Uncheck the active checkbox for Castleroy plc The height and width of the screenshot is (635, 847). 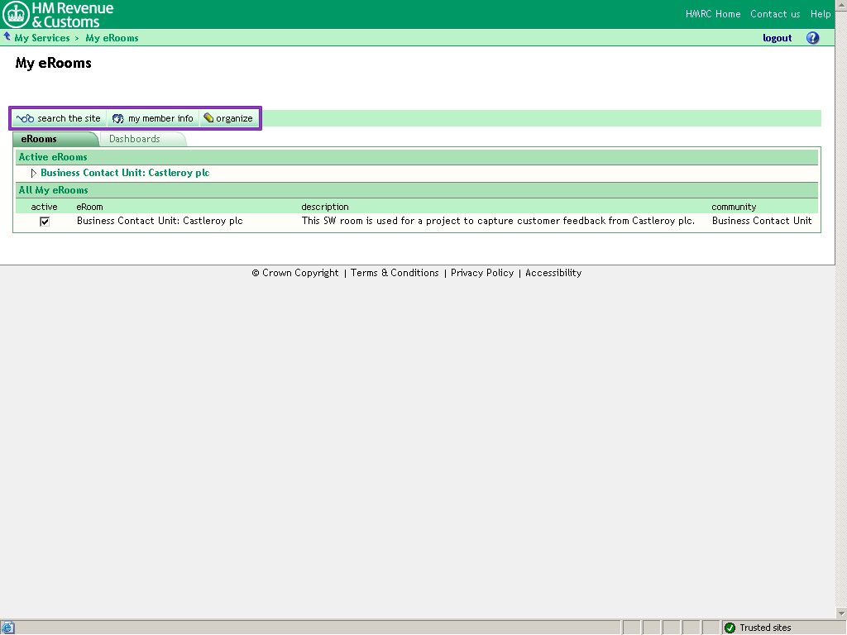click(45, 222)
